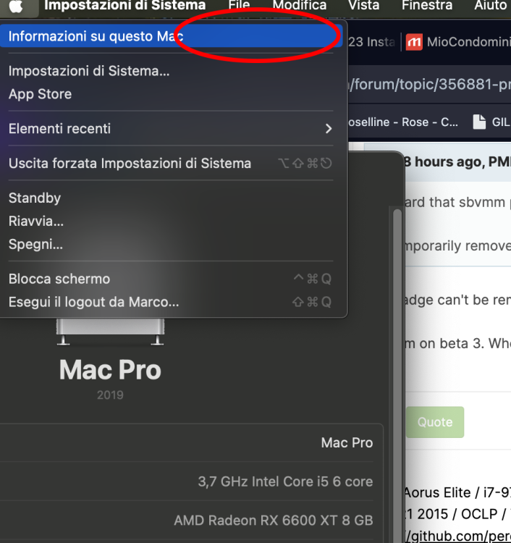Click the Mac Pro tower image
The height and width of the screenshot is (543, 511).
click(x=110, y=332)
